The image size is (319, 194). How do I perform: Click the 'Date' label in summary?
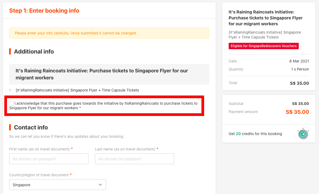[x=233, y=61]
